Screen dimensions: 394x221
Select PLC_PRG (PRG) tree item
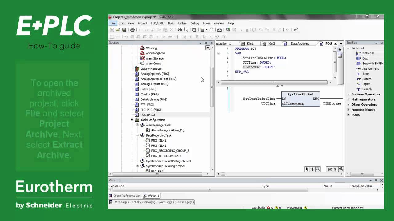click(x=148, y=110)
